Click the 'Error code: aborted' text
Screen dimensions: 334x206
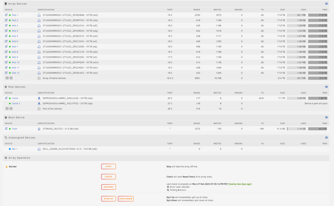(x=180, y=187)
